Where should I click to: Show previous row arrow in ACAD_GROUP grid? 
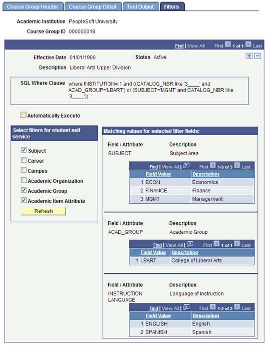coord(216,243)
